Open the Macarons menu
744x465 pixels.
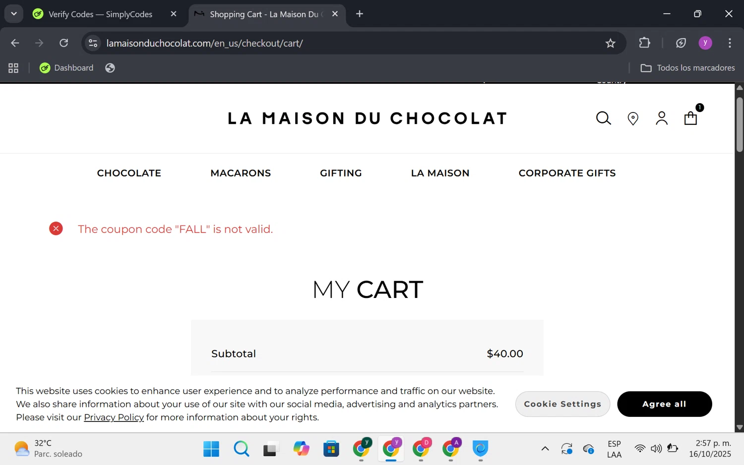241,173
